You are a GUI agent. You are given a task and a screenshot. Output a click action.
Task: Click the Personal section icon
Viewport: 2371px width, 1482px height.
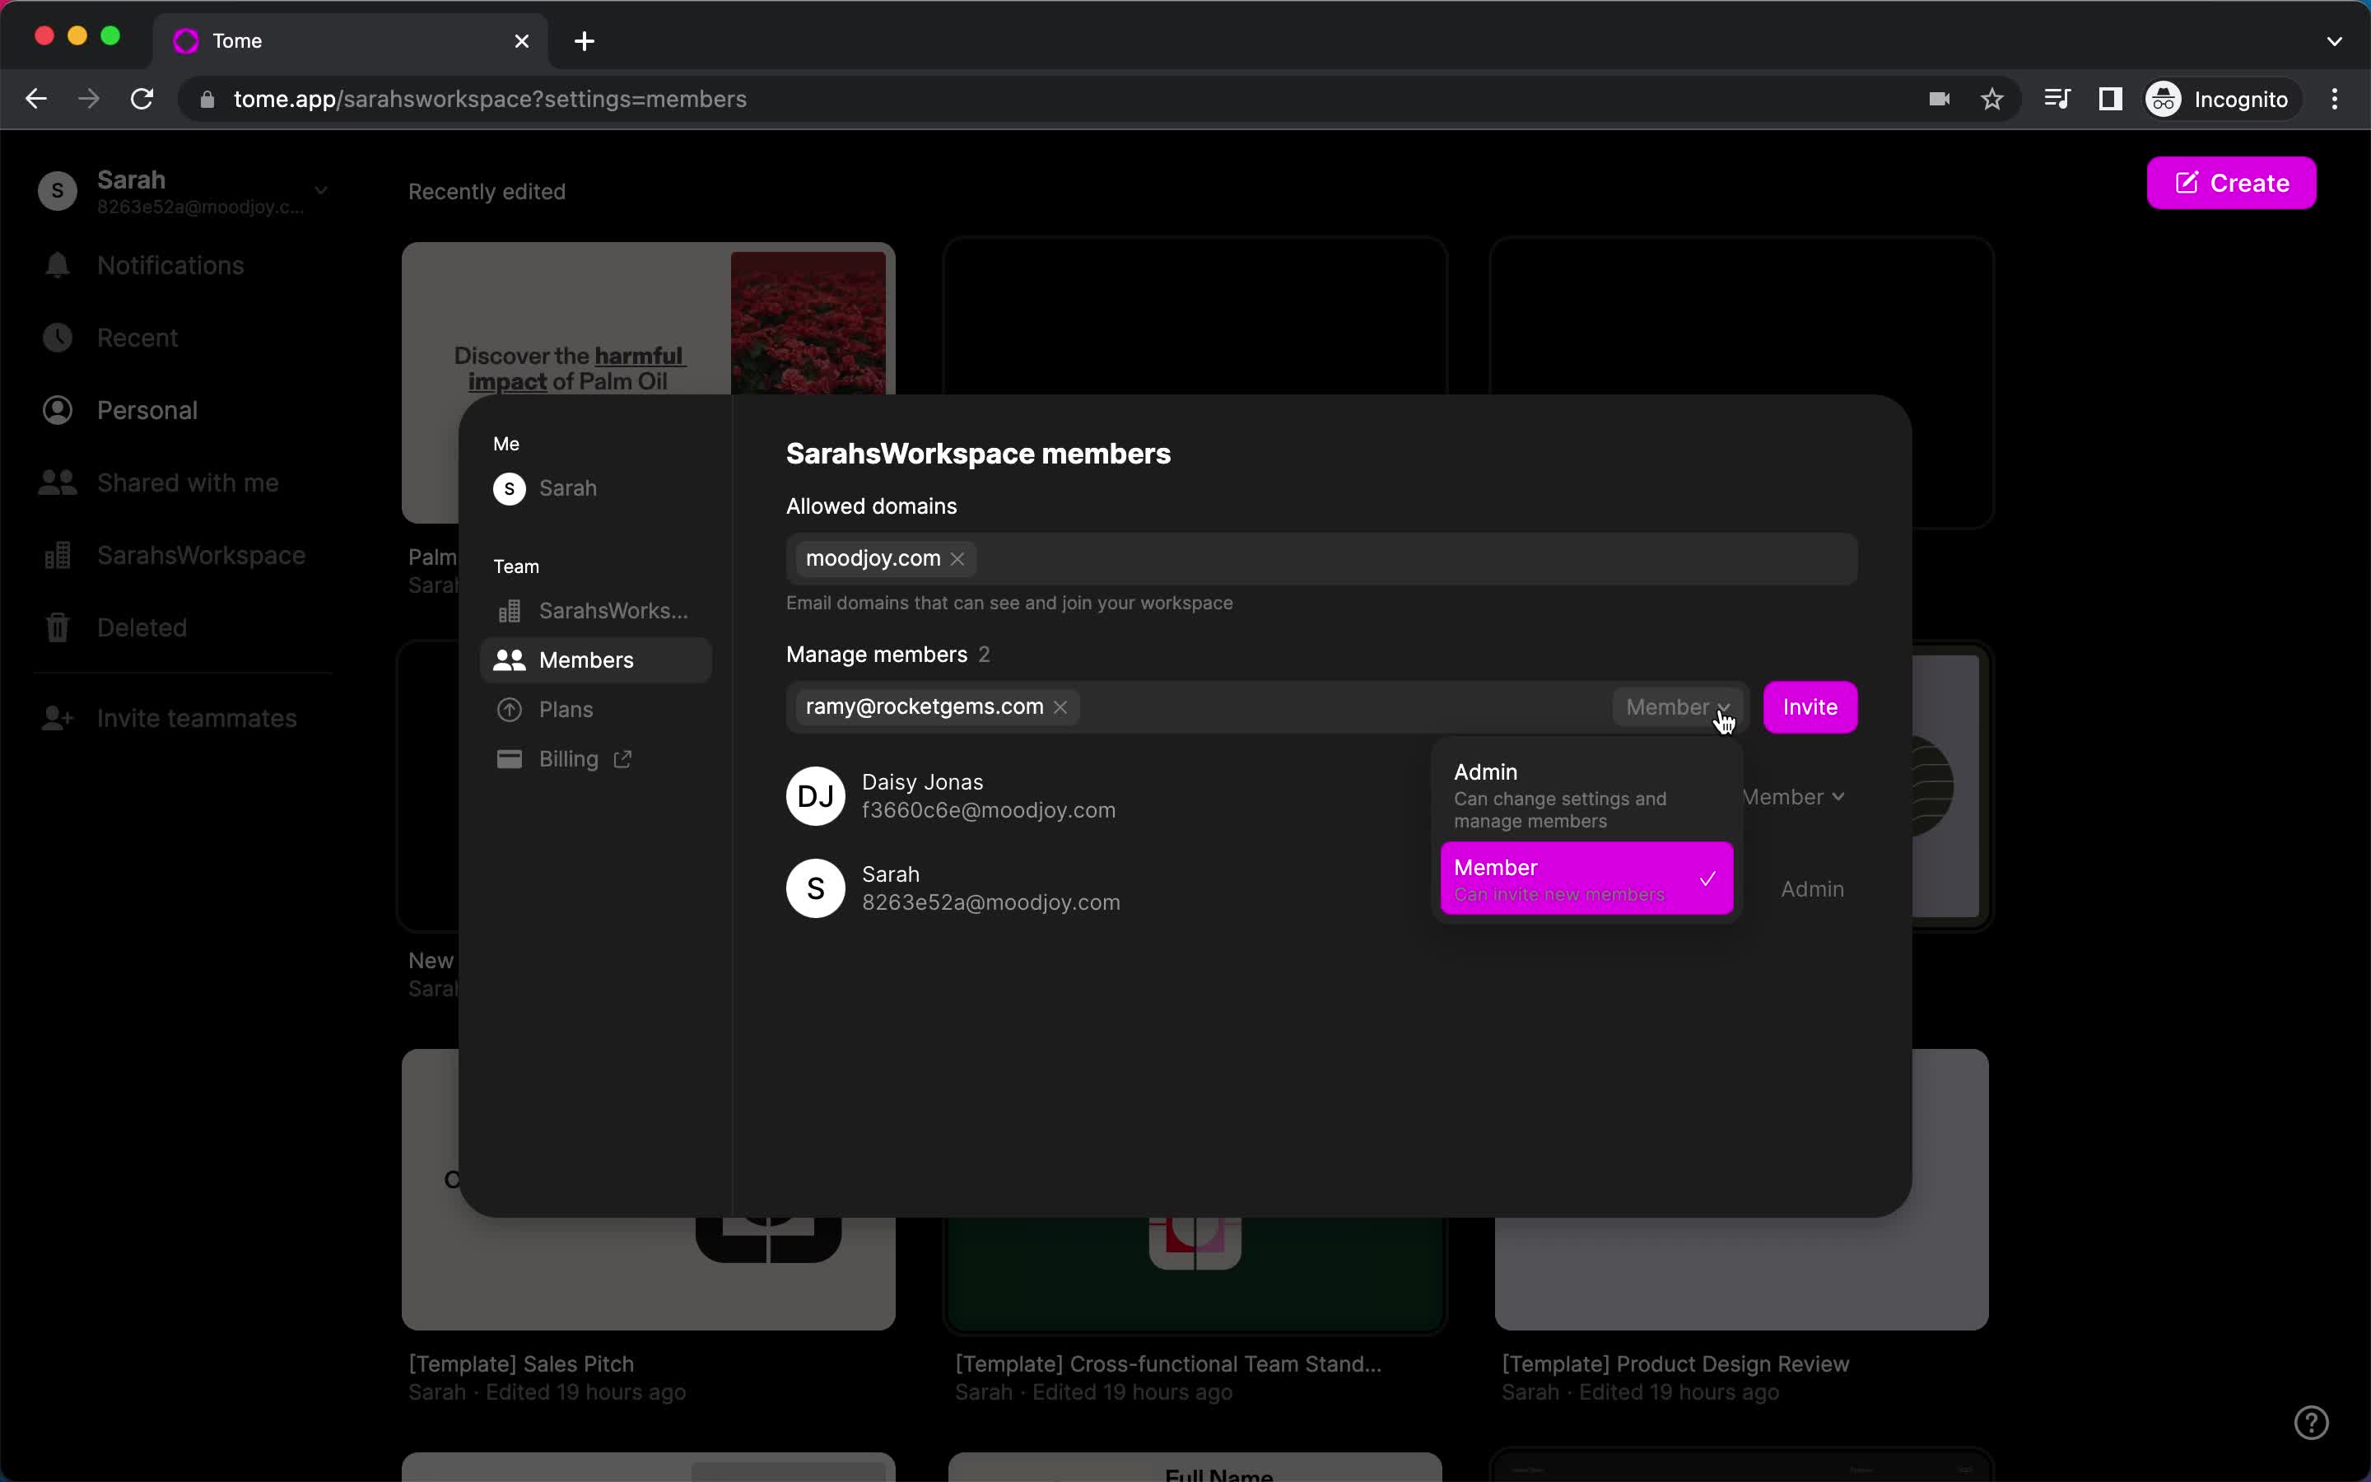tap(56, 410)
